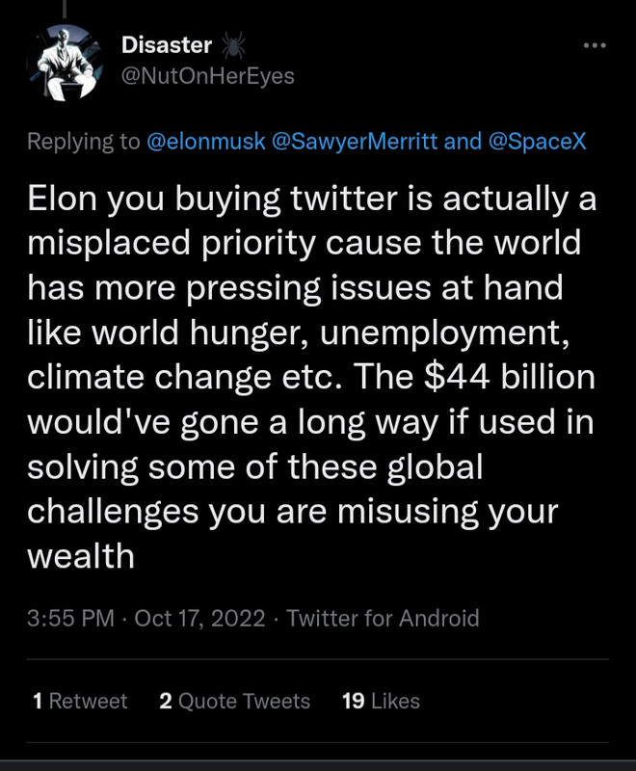Open the three-dot more options menu

point(596,45)
